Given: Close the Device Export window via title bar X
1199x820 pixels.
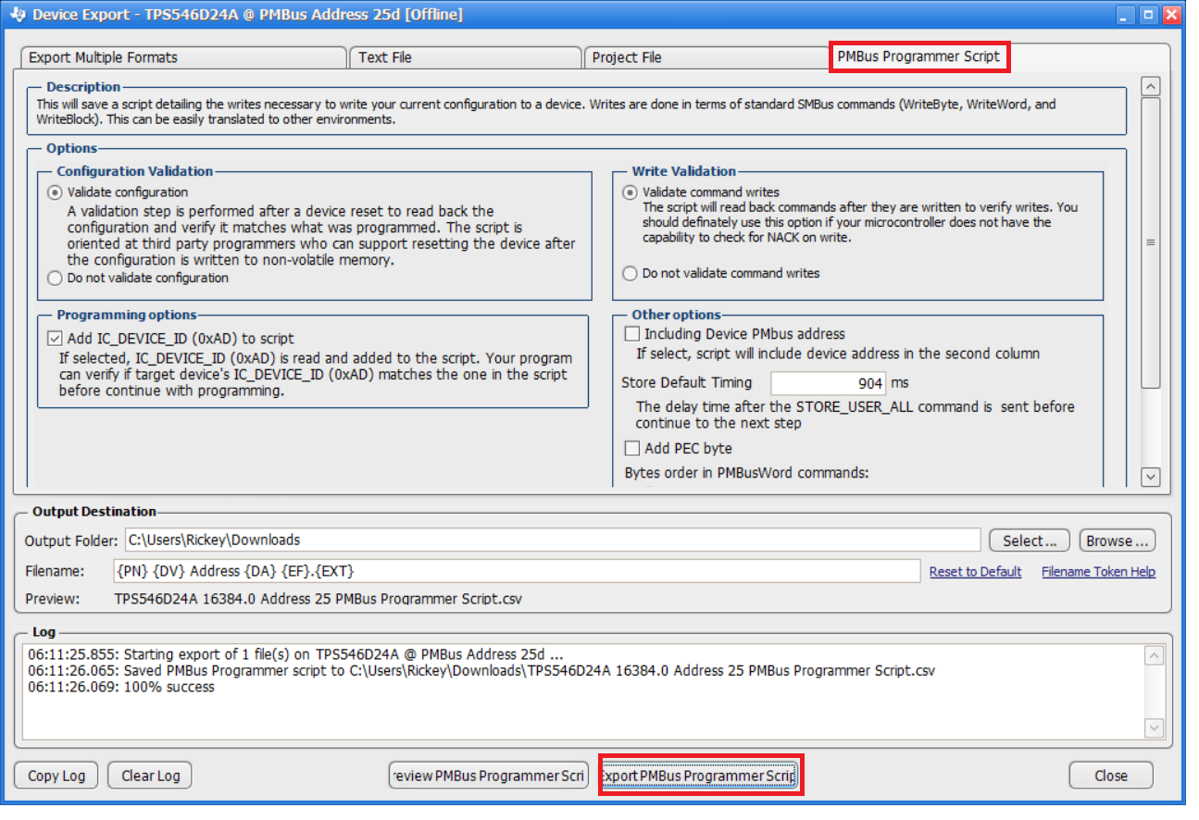Looking at the screenshot, I should tap(1172, 14).
